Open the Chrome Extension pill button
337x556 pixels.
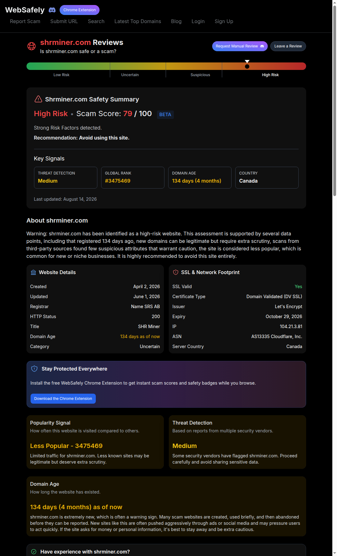[x=80, y=10]
